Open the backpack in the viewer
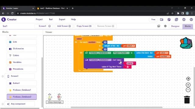 point(186,43)
